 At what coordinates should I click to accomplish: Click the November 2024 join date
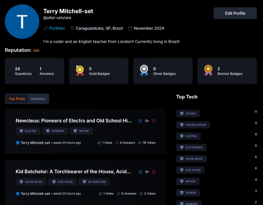tap(149, 28)
